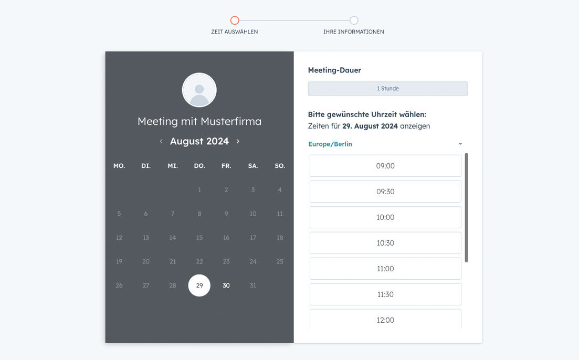Select the 1 Stunde meeting duration
579x360 pixels.
click(x=388, y=89)
